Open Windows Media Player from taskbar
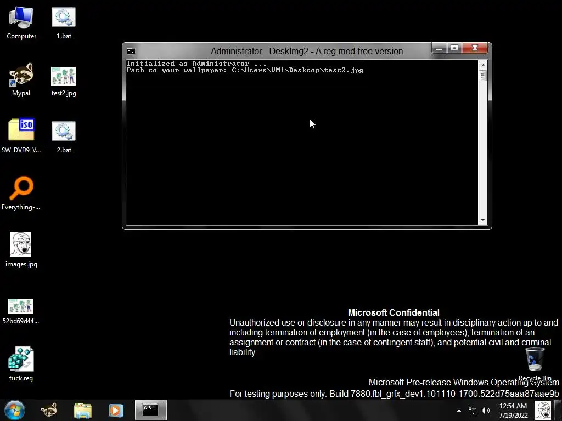The height and width of the screenshot is (421, 562). pos(116,410)
